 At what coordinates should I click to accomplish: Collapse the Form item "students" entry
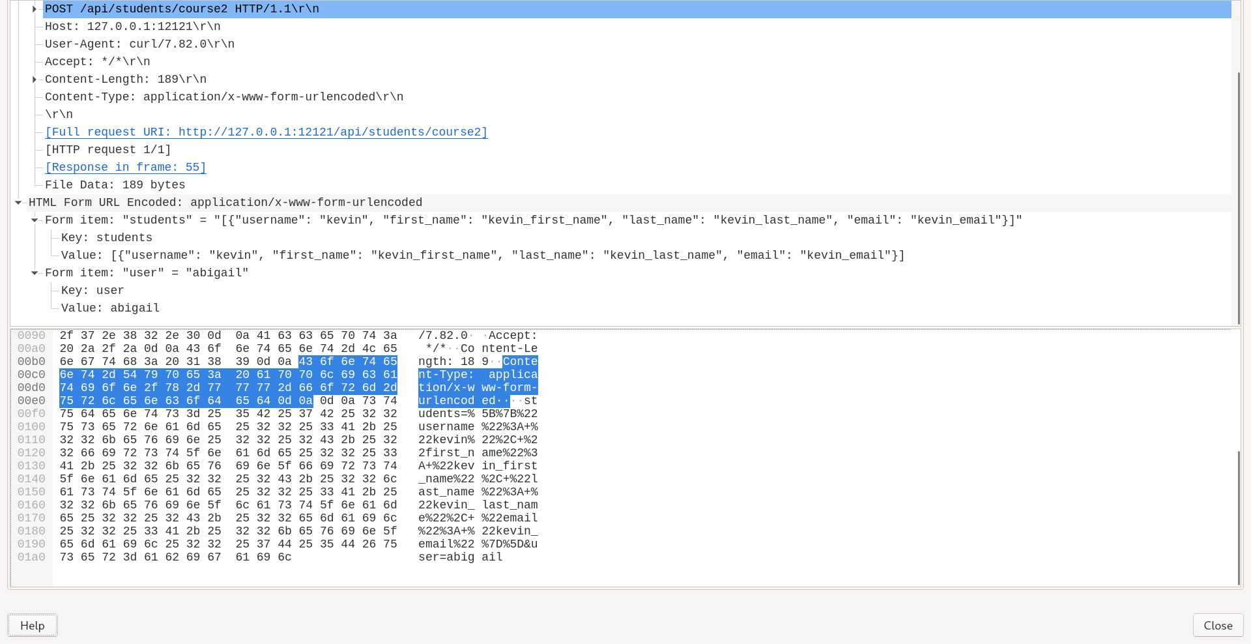point(35,220)
